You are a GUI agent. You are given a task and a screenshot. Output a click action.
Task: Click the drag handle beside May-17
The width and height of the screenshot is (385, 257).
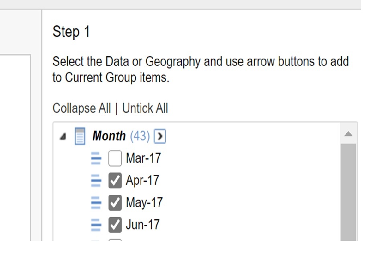click(x=96, y=203)
